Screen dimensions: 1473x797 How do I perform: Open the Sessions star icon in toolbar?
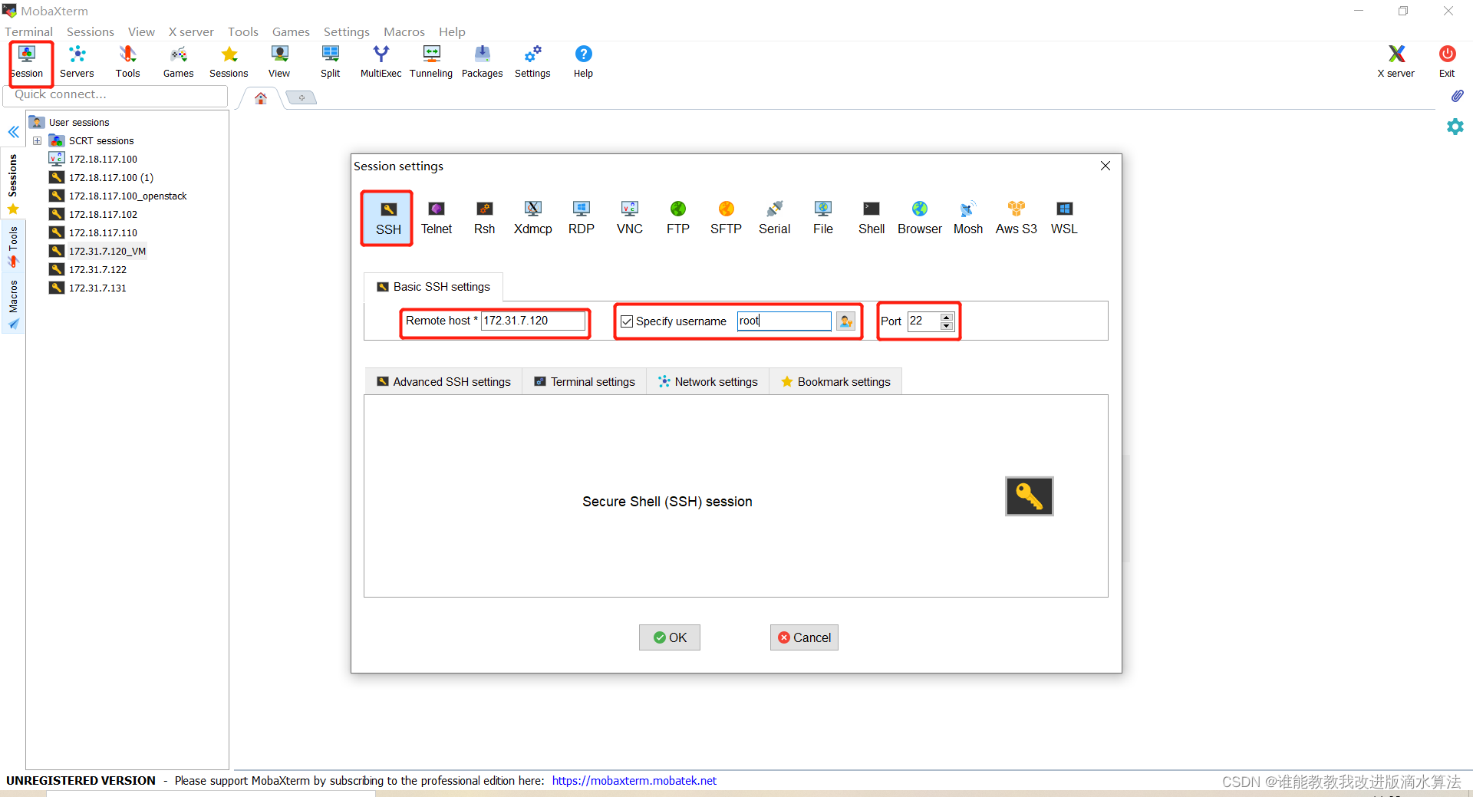click(229, 62)
